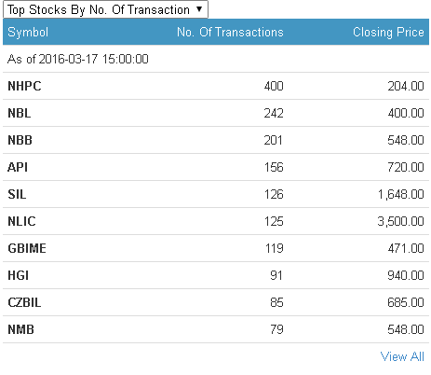431x375 pixels.
Task: Click the No. Of Transactions column header
Action: (230, 32)
